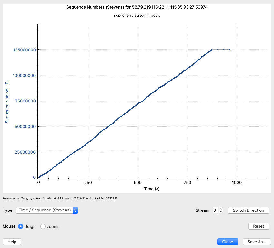Close the Sequence Numbers dialog
This screenshot has width=274, height=248.
(228, 242)
